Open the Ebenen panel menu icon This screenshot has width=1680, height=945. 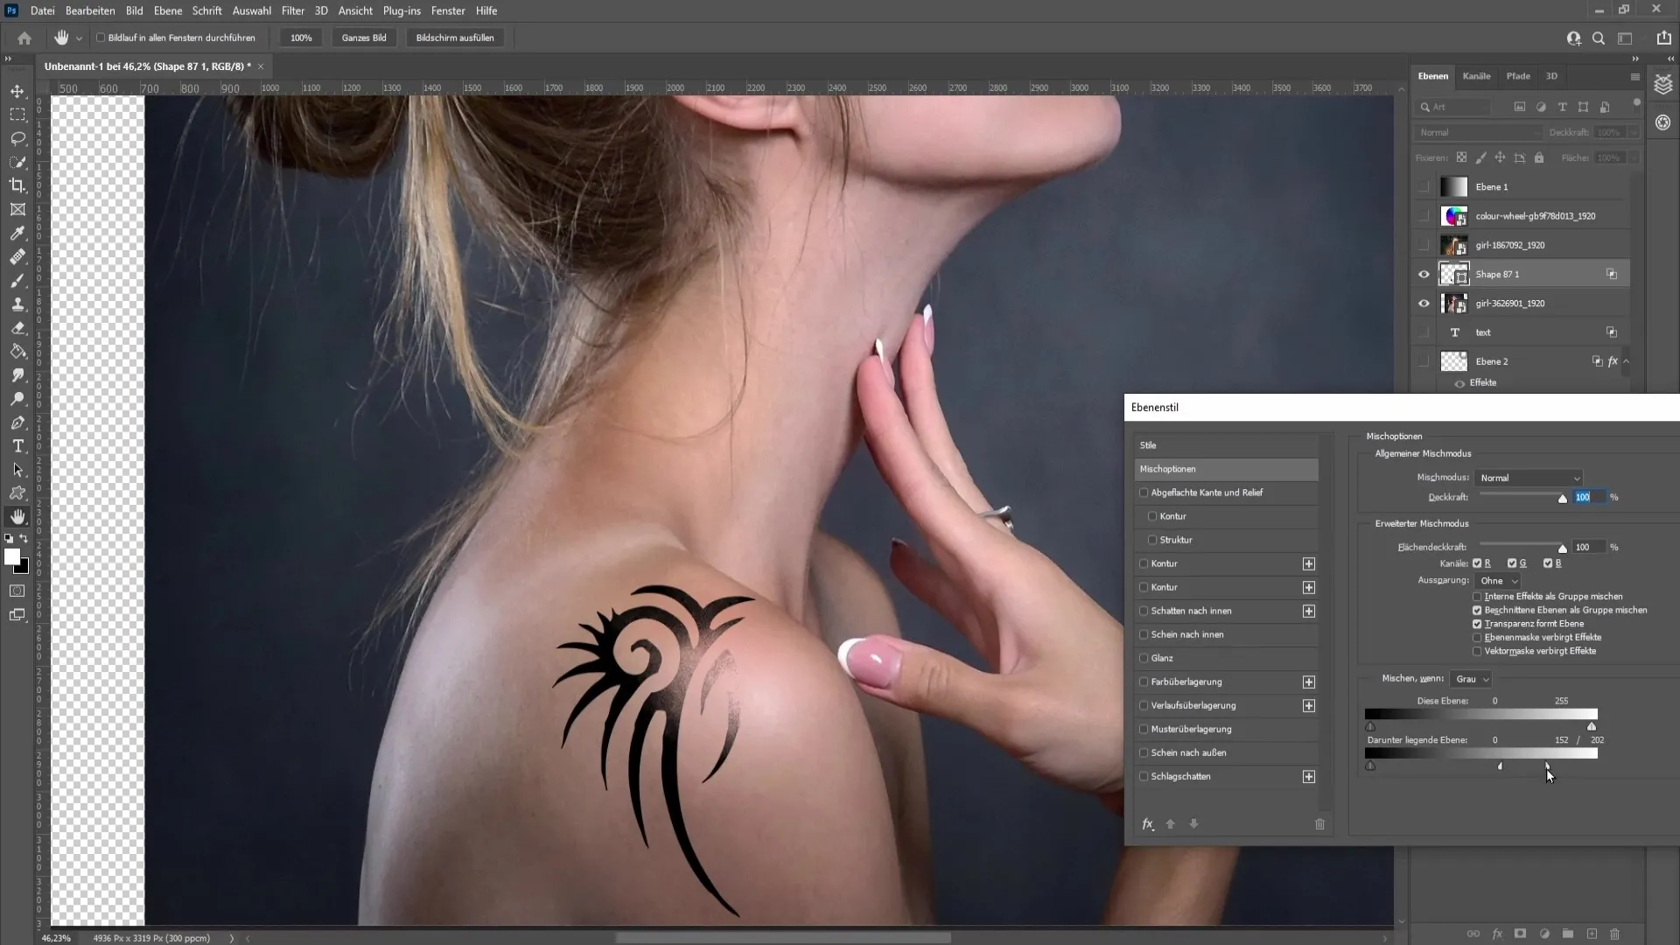coord(1634,77)
